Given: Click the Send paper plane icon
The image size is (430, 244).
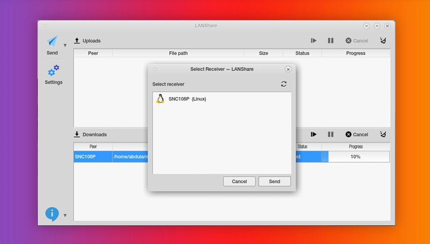Looking at the screenshot, I should tap(52, 41).
